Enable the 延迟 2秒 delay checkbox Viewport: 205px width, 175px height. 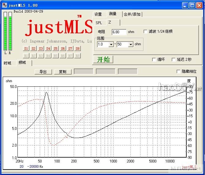(173, 60)
